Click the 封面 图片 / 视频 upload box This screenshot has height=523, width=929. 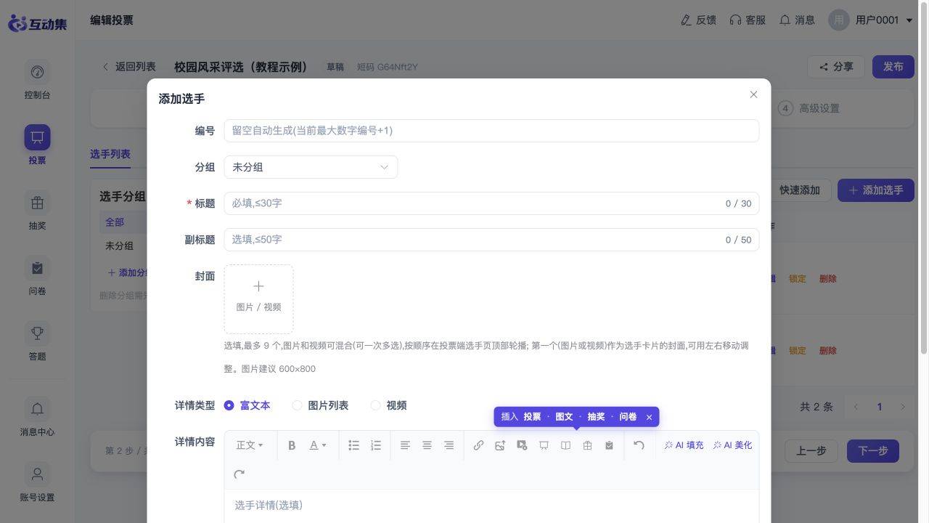(258, 299)
